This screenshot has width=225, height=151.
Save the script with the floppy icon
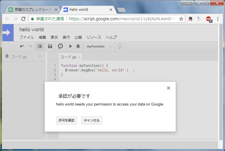[50, 46]
